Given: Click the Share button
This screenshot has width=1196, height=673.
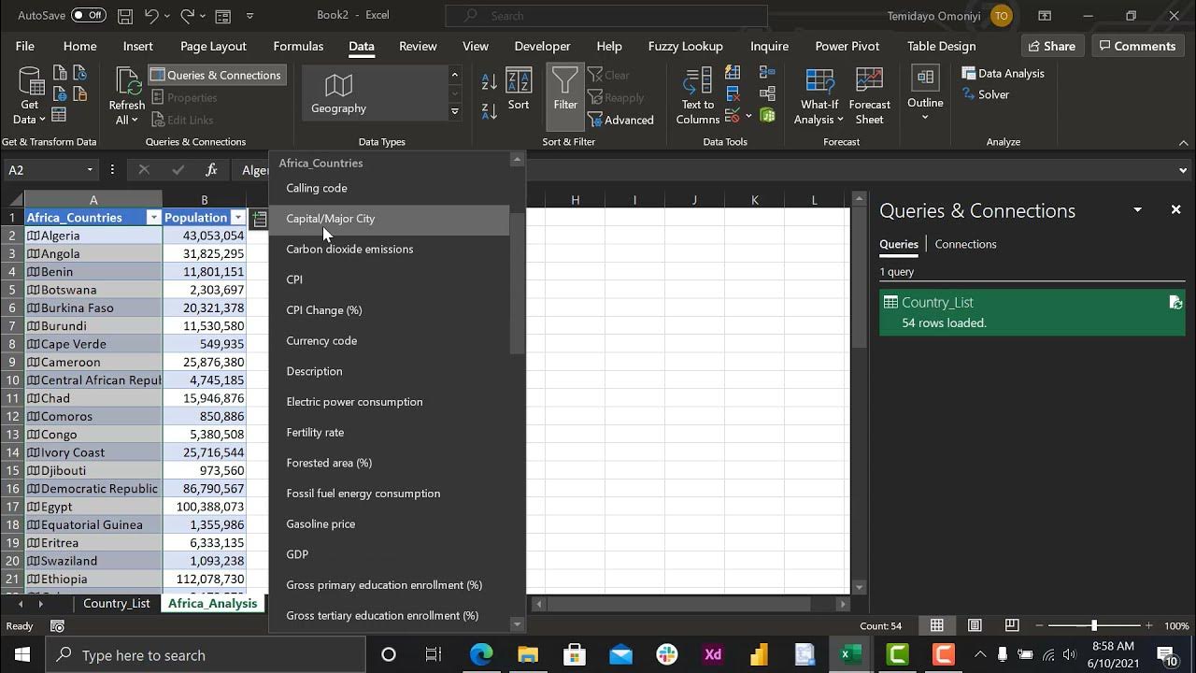Looking at the screenshot, I should pos(1052,46).
